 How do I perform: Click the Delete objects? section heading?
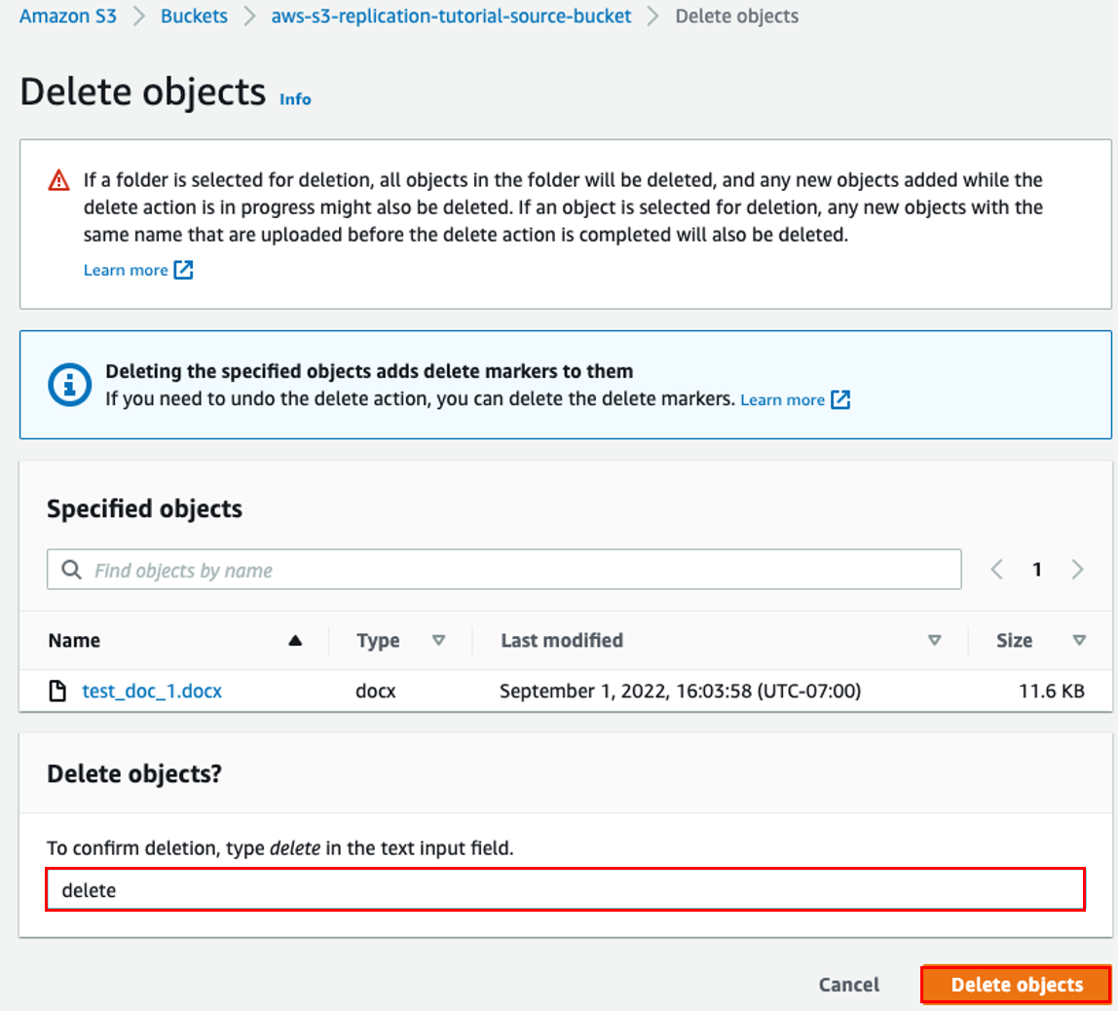tap(134, 773)
